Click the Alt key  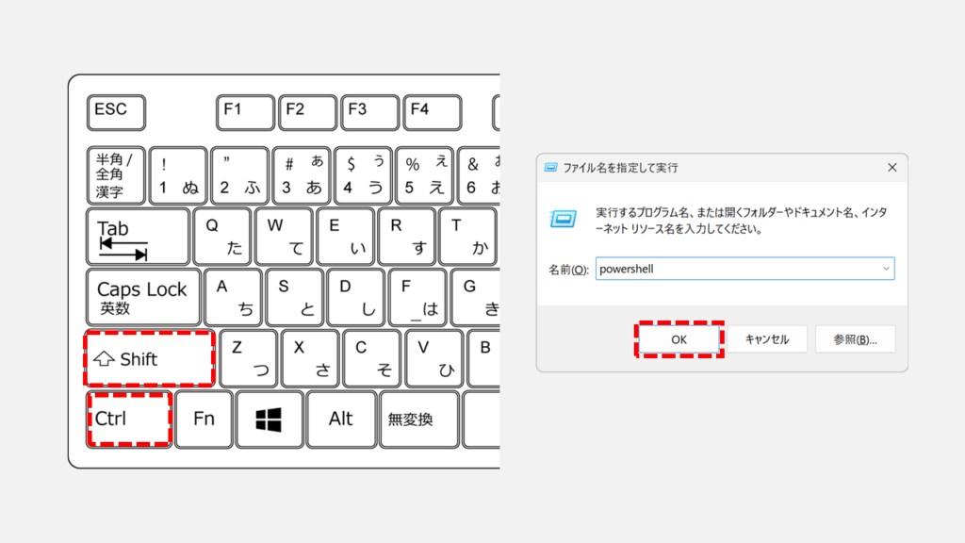click(x=341, y=420)
